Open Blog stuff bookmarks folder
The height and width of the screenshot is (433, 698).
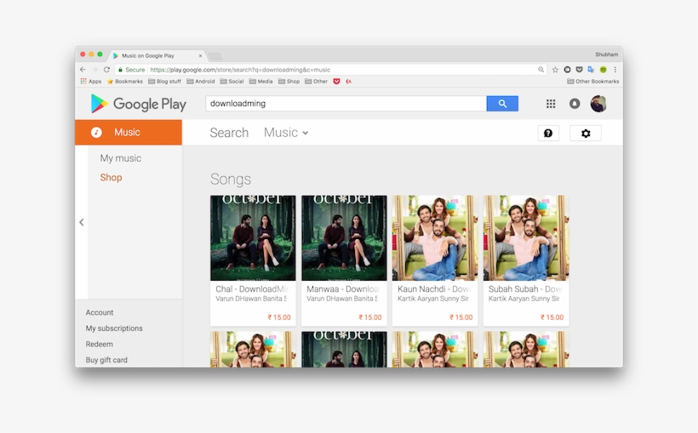(x=164, y=82)
